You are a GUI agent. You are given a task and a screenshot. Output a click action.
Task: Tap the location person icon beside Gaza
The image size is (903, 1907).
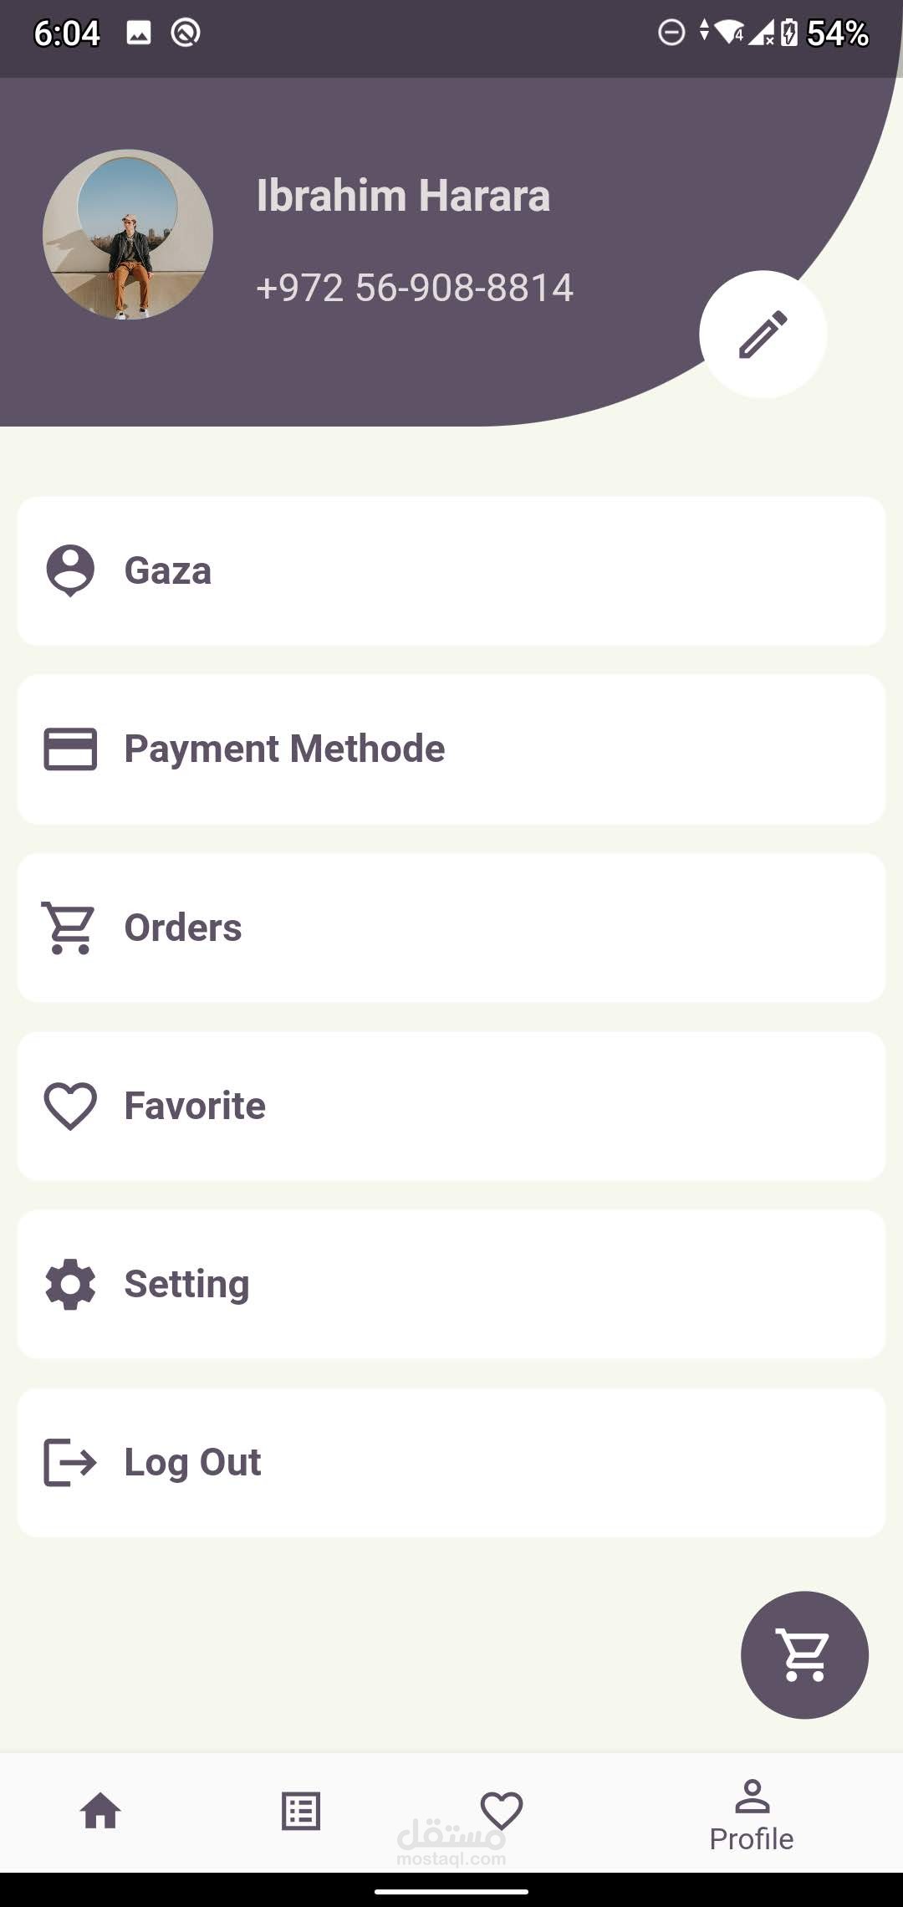(x=70, y=570)
